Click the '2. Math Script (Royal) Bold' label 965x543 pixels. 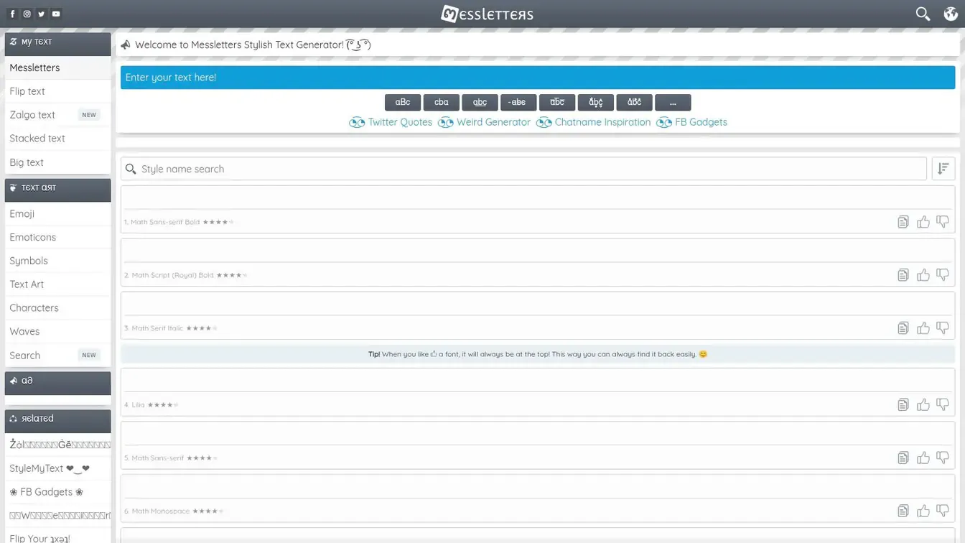[x=169, y=275]
